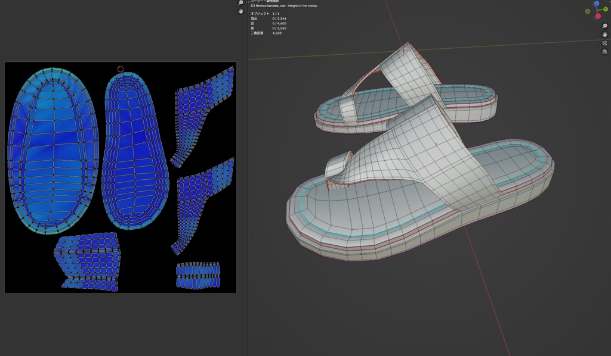Click the pan hand icon in the 3D viewport
The height and width of the screenshot is (356, 611).
coord(604,35)
